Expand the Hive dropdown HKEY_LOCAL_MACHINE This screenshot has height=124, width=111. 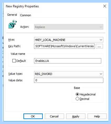tap(69, 40)
